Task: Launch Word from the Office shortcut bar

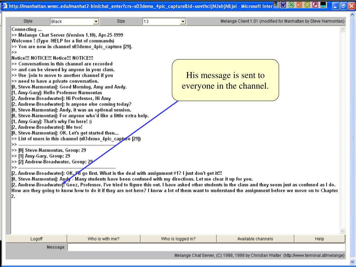Action: [283, 5]
